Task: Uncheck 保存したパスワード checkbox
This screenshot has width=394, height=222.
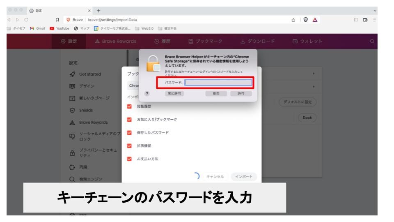Action: tap(129, 133)
